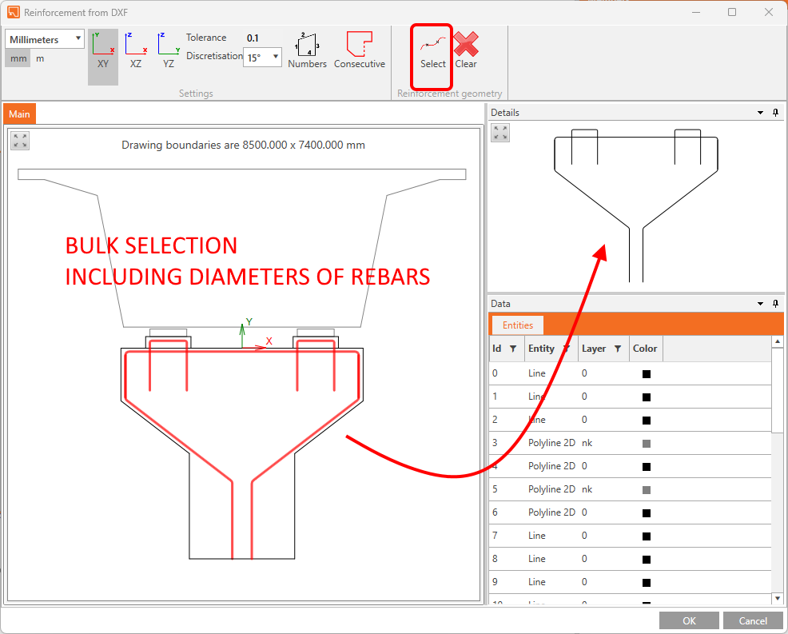Filter the Layer column

point(618,349)
